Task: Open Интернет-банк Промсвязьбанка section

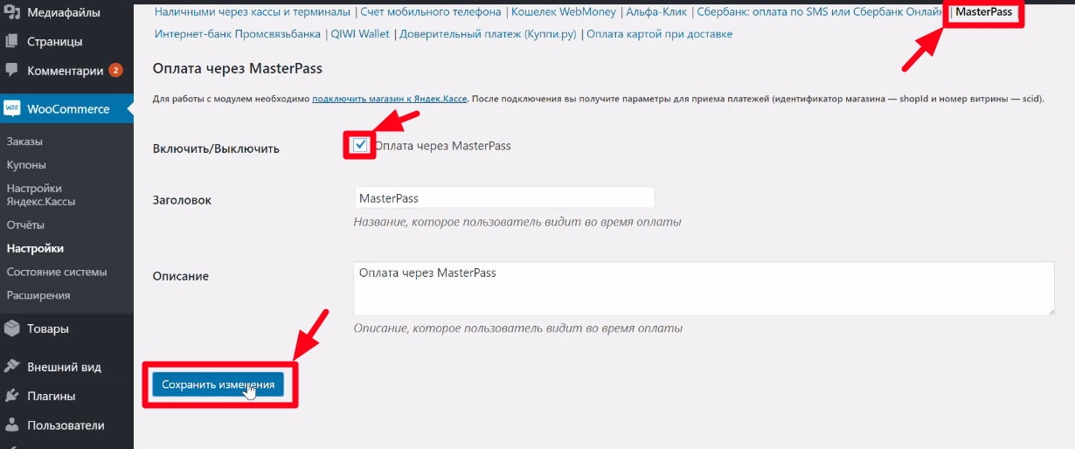Action: point(238,34)
